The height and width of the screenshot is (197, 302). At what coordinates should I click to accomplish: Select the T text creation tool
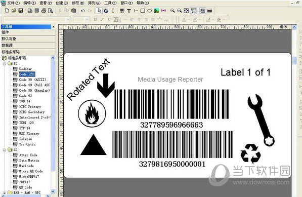[129, 11]
